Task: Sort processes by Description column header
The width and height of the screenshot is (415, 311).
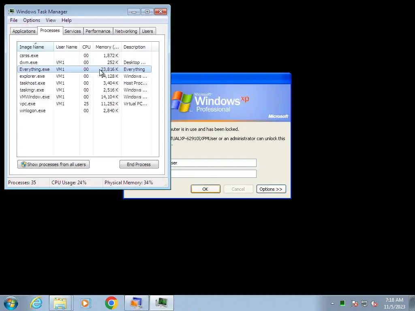Action: 136,47
